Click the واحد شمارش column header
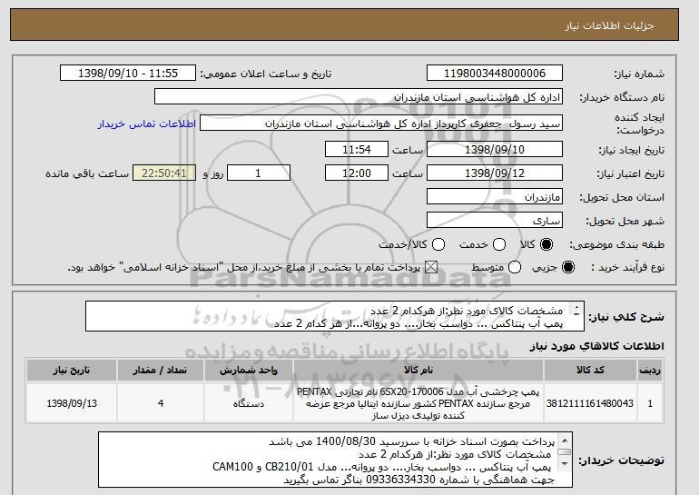The image size is (699, 495). point(249,371)
